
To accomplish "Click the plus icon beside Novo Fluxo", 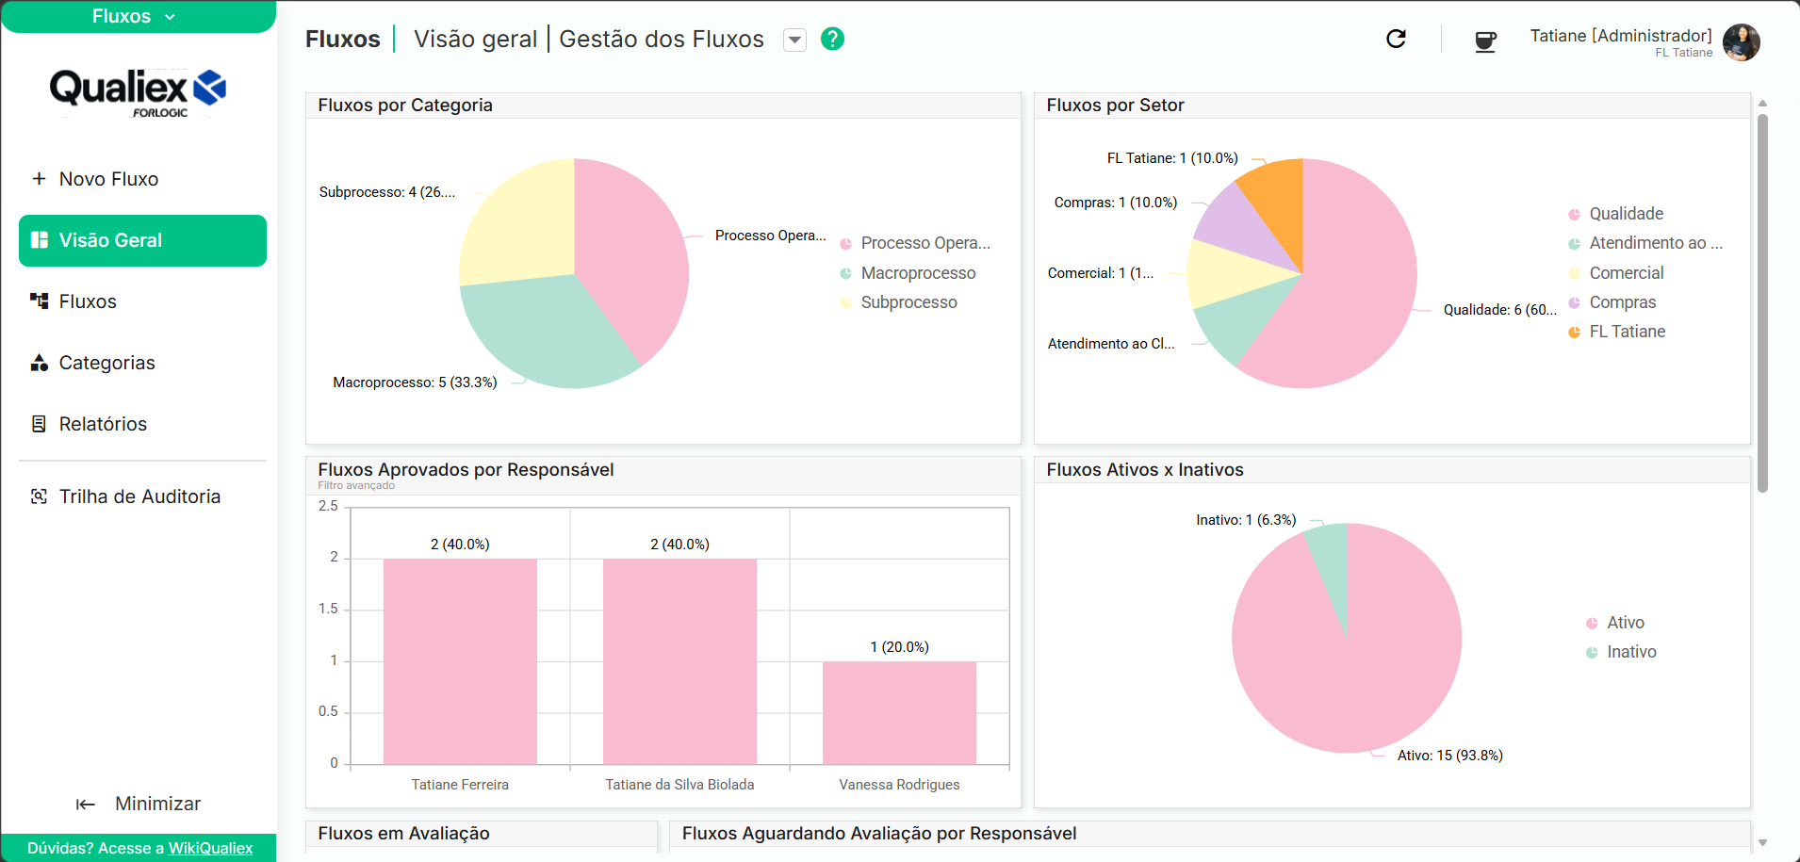I will (39, 179).
